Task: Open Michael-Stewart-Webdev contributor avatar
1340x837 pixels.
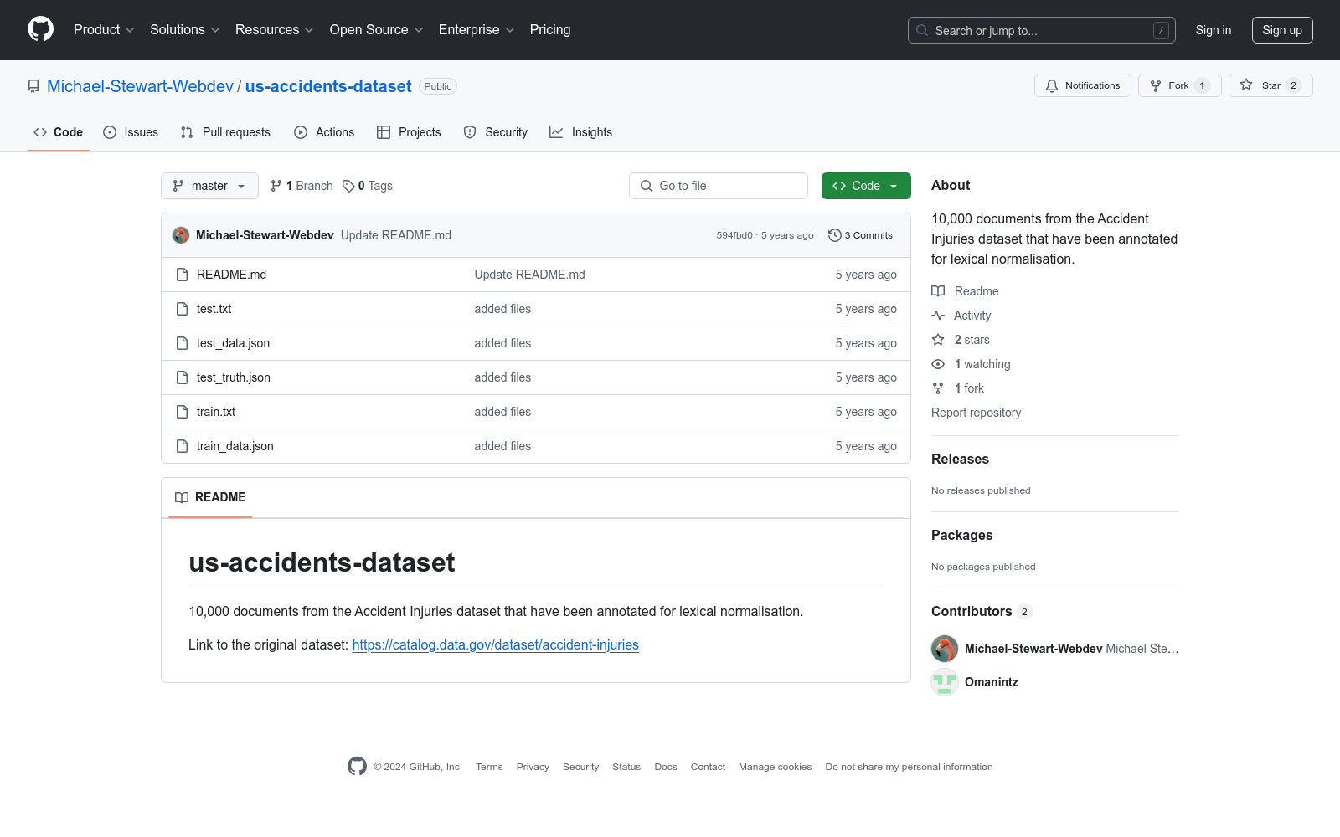Action: [945, 649]
